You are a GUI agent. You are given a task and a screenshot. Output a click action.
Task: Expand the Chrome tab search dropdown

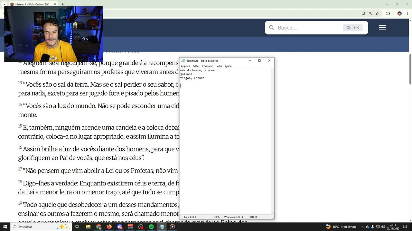[4, 4]
